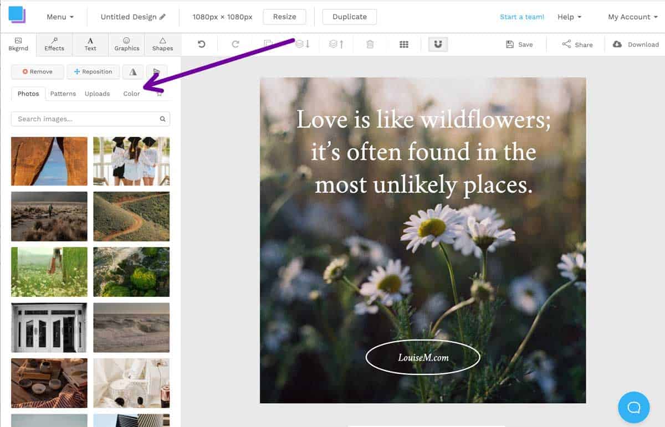Select the wildflowers quote text on canvas
665x427 pixels.
[423, 152]
